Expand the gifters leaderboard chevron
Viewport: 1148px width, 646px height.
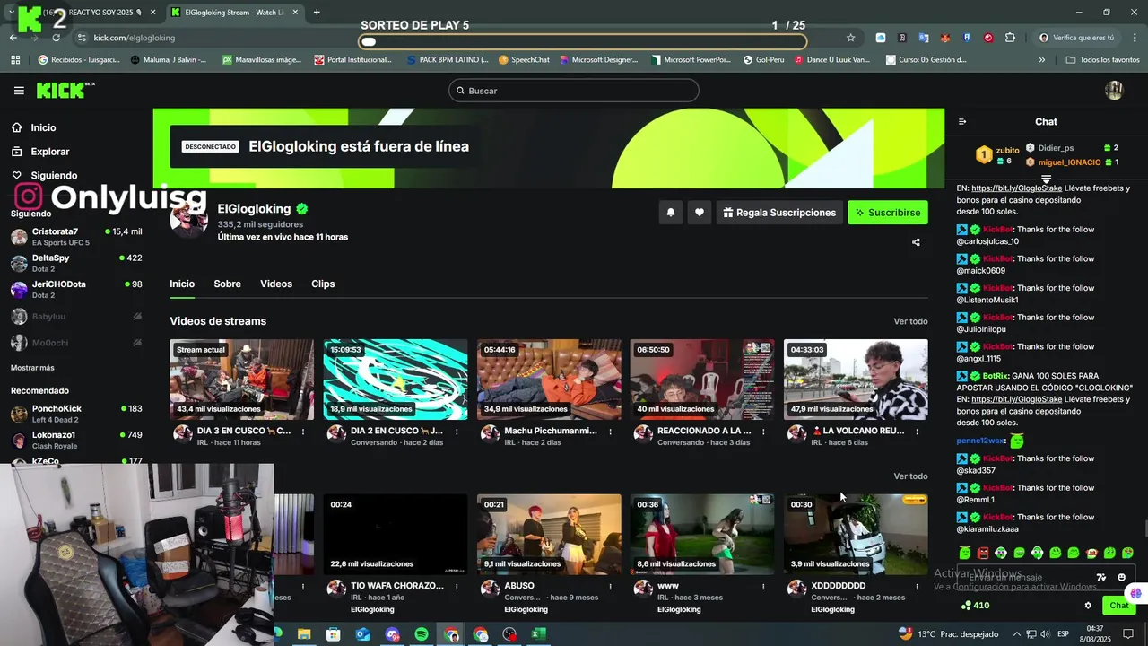click(1046, 180)
